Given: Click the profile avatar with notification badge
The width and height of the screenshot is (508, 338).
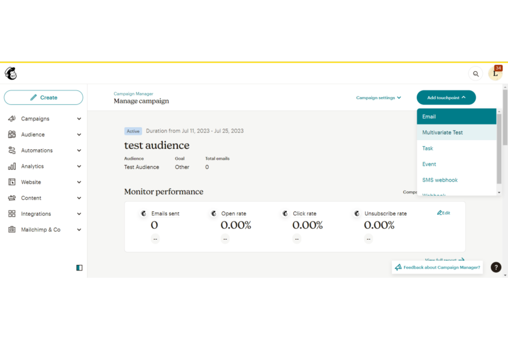Looking at the screenshot, I should coord(495,73).
